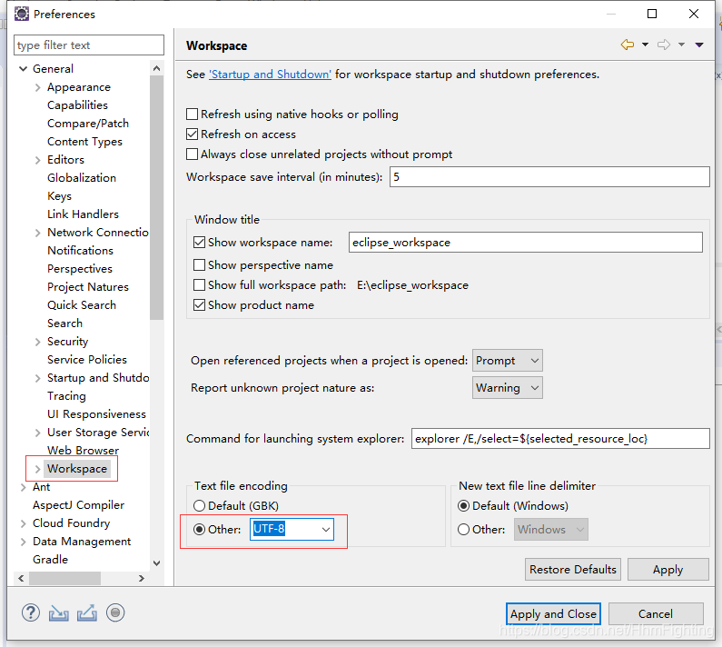Click the workspace name text field

click(526, 243)
